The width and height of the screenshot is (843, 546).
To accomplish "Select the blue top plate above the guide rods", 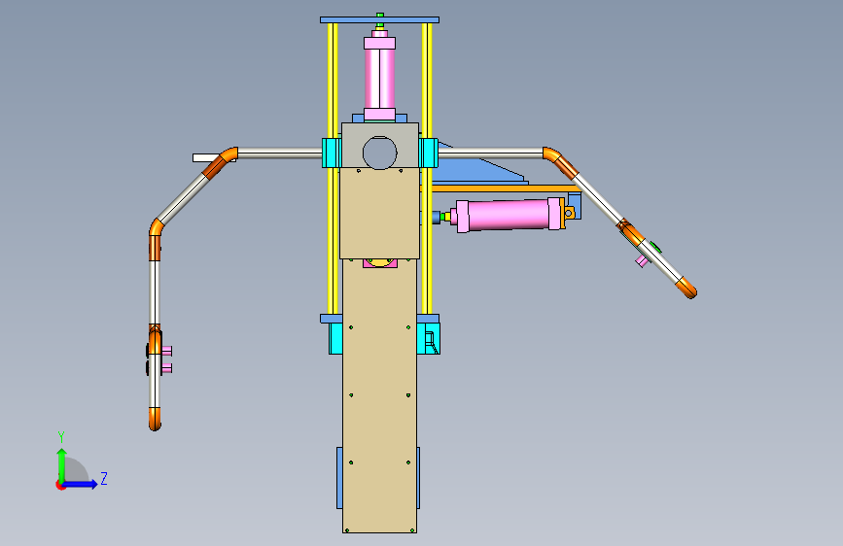I will (379, 19).
